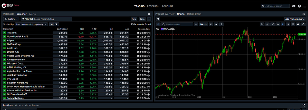Click in the Instrument search field

click(275, 6)
